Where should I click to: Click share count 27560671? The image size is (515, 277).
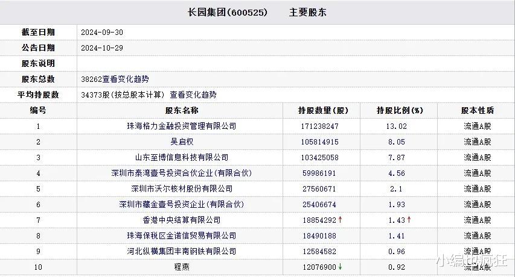pyautogui.click(x=319, y=189)
